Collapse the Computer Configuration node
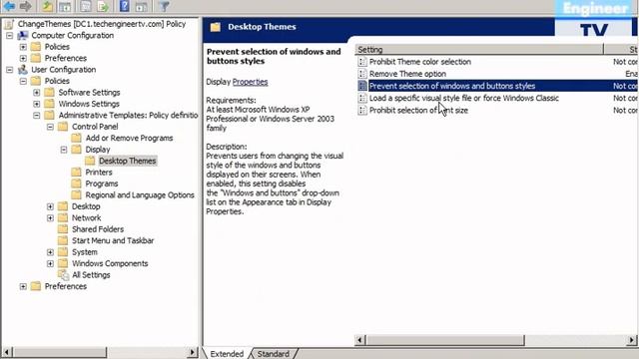The height and width of the screenshot is (359, 639). [x=10, y=36]
